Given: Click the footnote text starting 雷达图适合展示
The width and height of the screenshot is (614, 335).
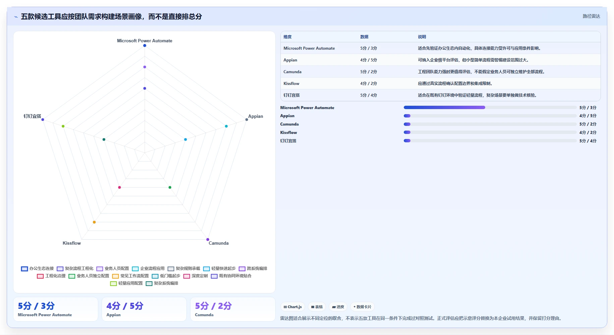Looking at the screenshot, I should pos(422,318).
